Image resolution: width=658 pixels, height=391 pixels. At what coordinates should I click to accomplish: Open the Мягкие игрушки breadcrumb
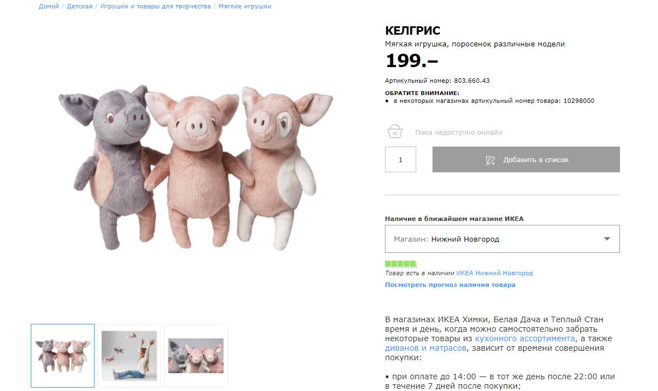245,6
